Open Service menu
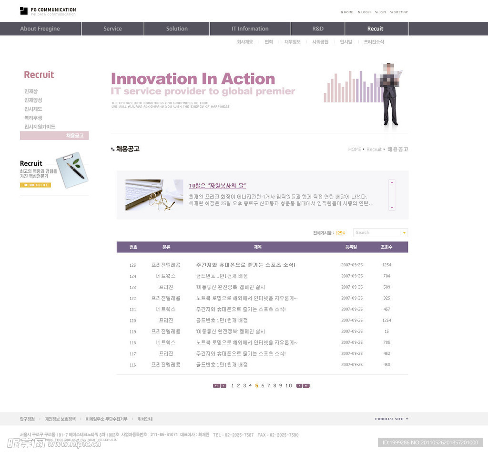 coord(112,29)
